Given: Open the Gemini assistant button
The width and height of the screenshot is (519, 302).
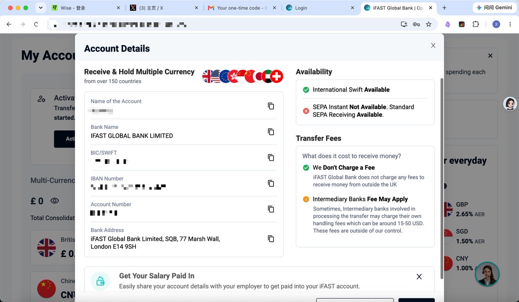Looking at the screenshot, I should (x=494, y=8).
